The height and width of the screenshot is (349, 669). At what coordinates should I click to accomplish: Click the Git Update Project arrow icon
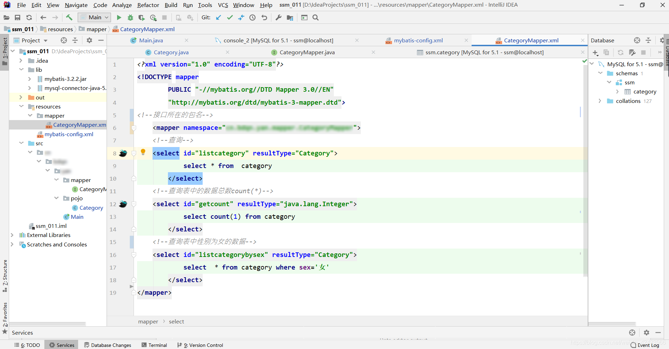click(x=218, y=18)
